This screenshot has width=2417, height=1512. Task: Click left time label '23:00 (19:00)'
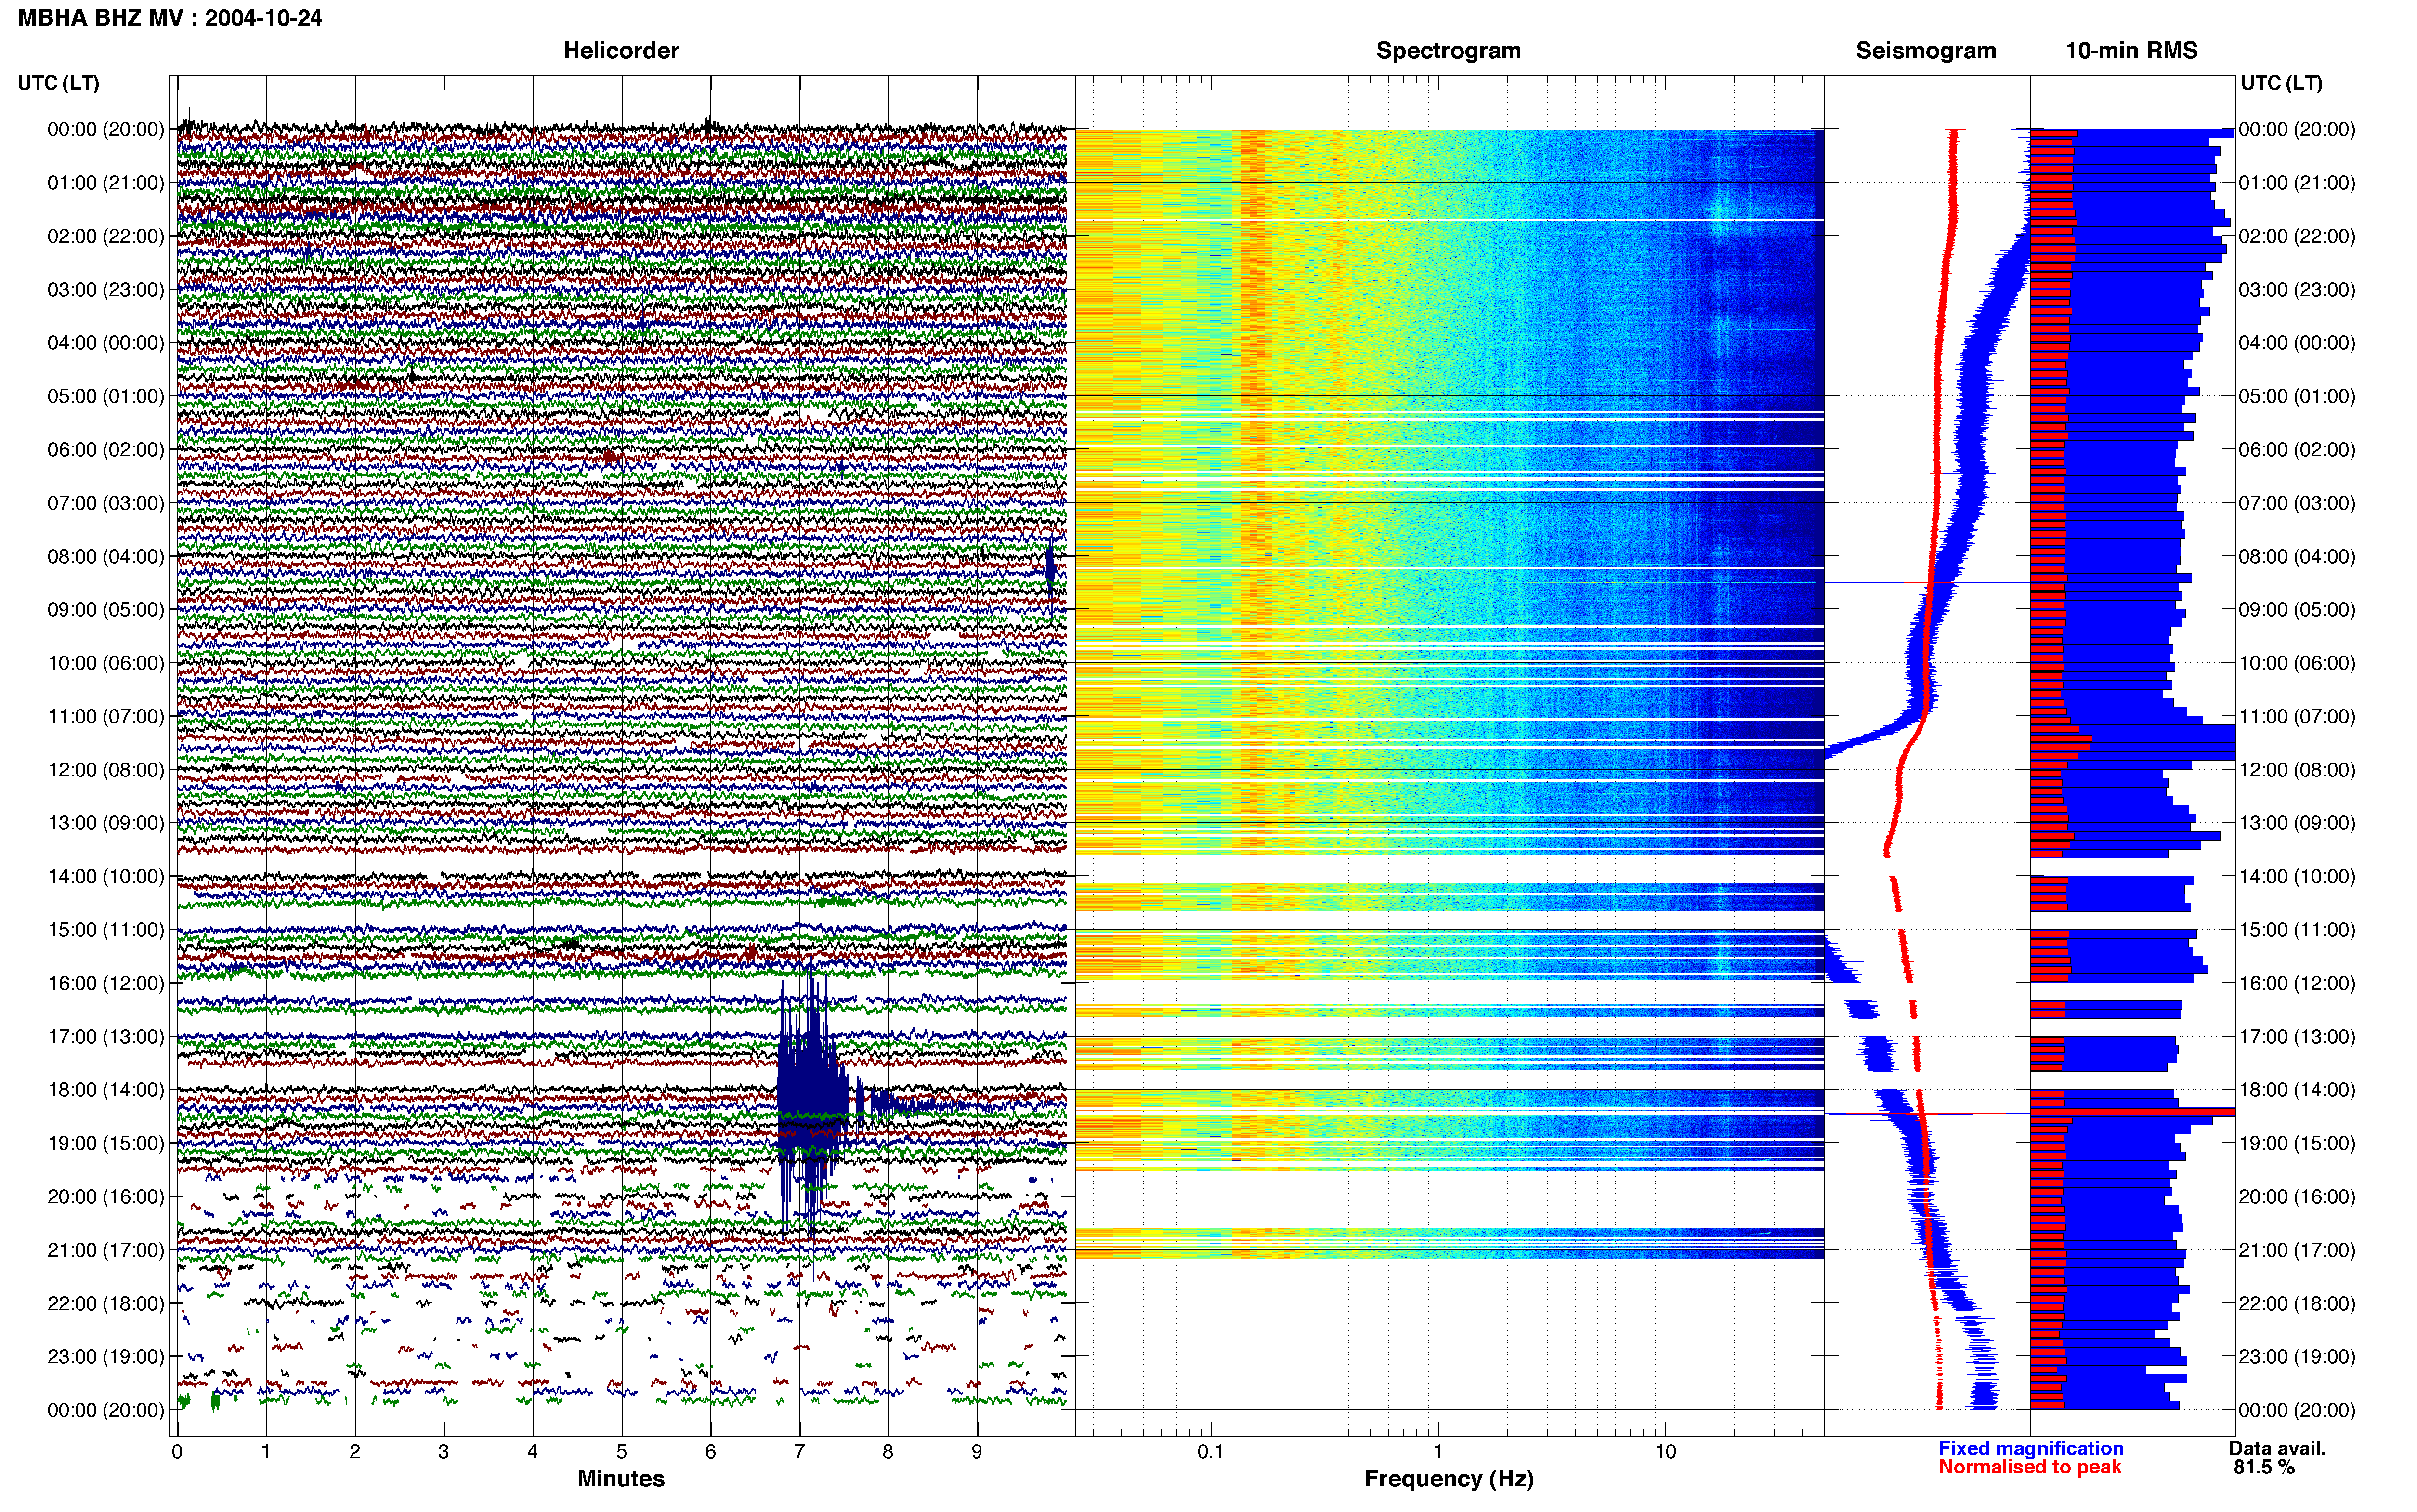105,1356
